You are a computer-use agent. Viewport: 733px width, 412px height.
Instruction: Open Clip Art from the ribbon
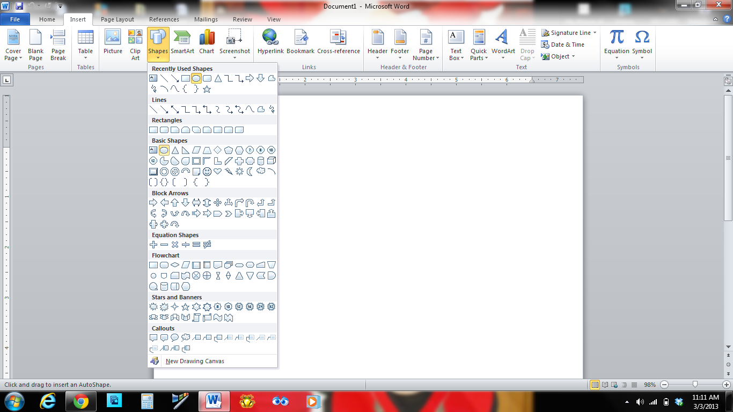[135, 45]
